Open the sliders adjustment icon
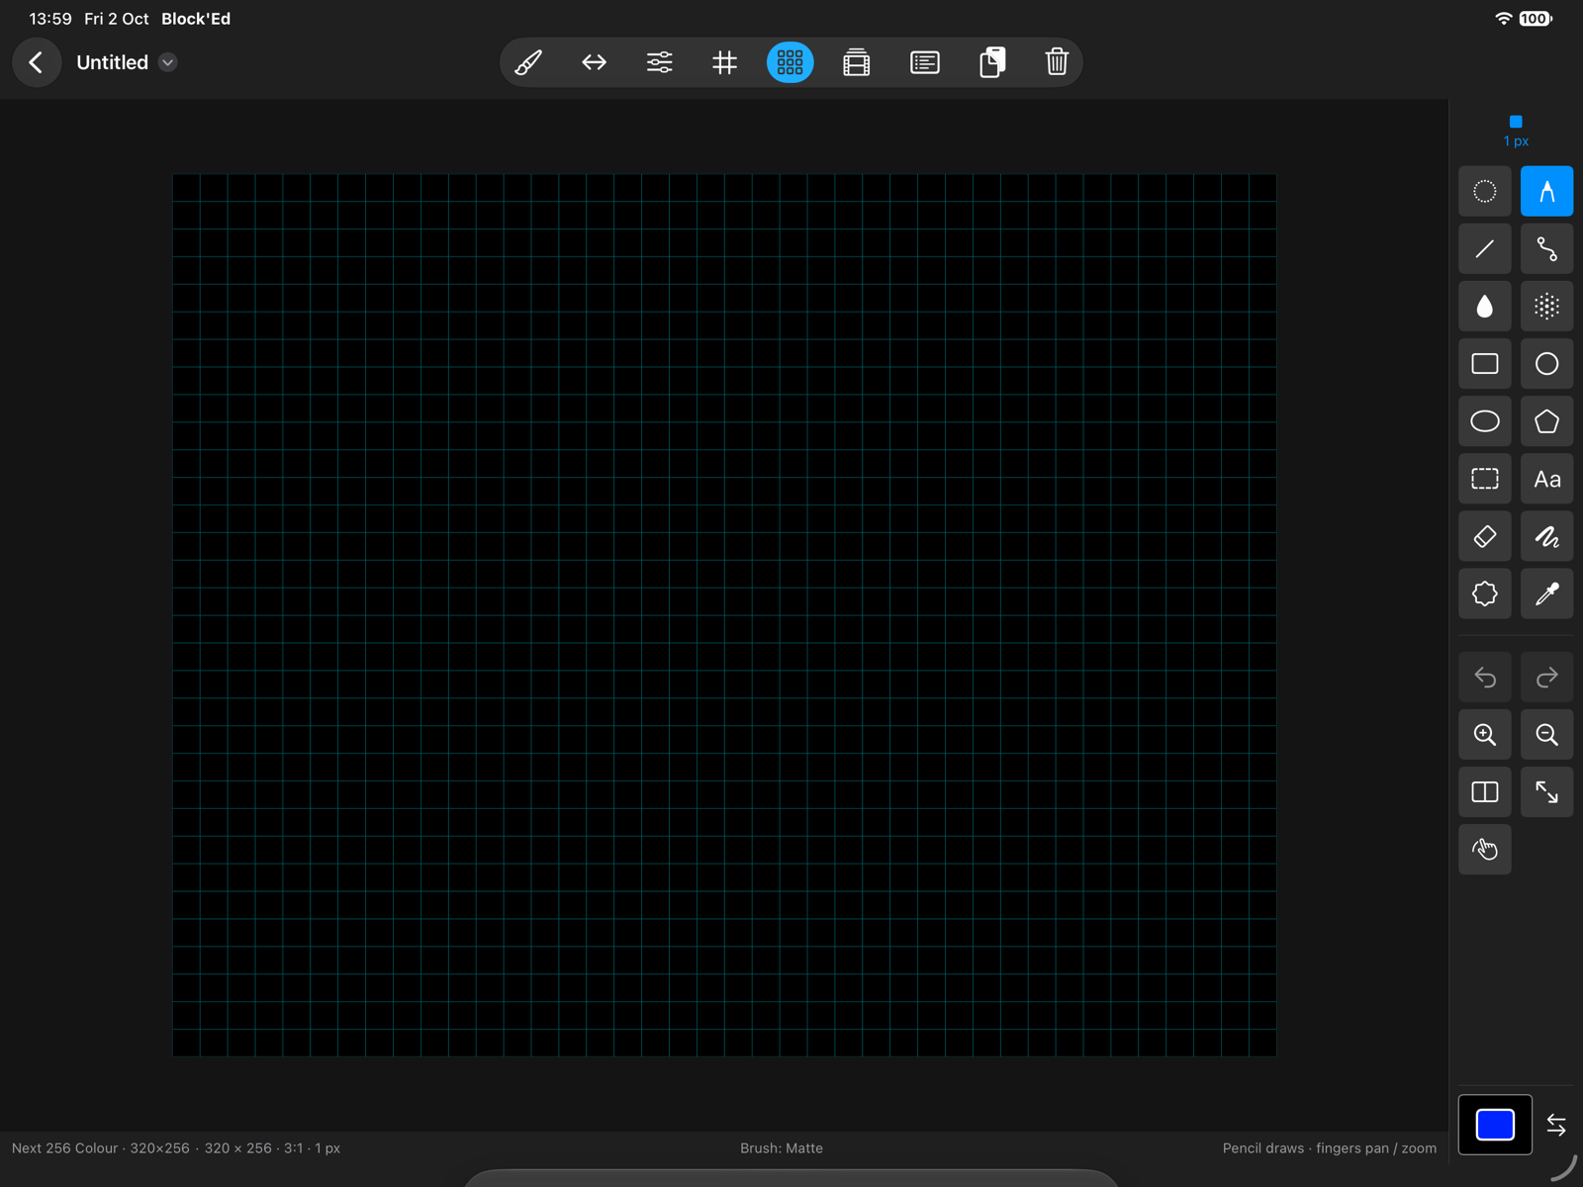This screenshot has width=1583, height=1187. click(660, 62)
